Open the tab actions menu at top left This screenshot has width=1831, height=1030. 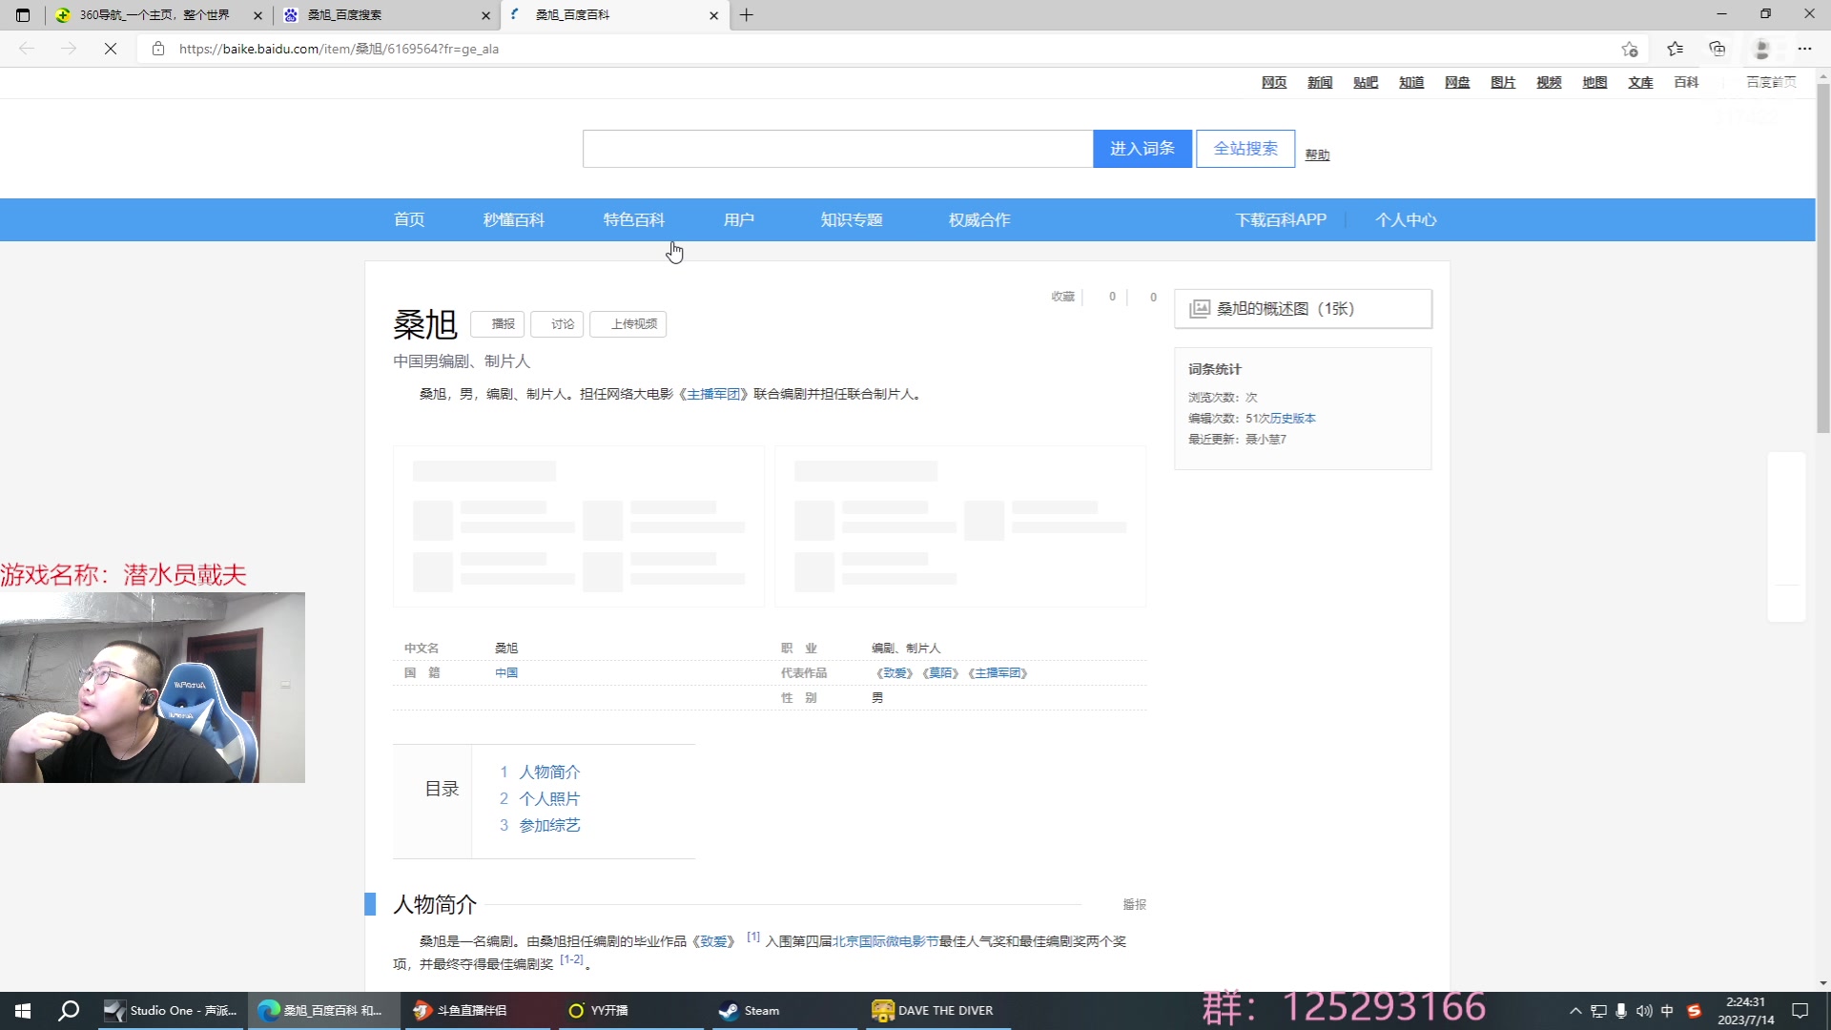tap(21, 15)
